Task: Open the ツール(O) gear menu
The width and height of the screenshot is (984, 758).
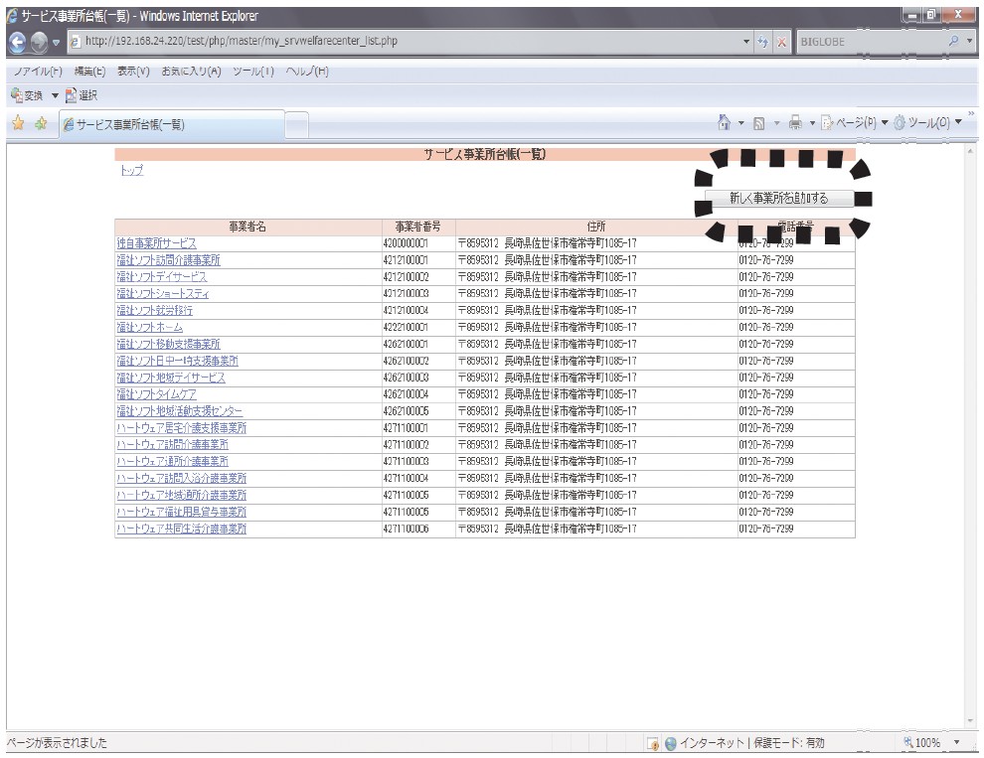Action: point(927,123)
